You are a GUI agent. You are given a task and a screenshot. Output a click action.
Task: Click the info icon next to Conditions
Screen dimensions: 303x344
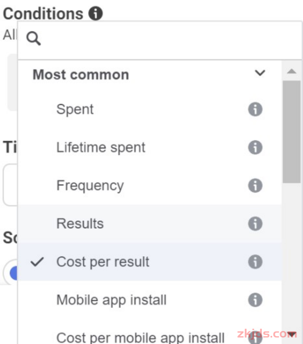[x=96, y=14]
